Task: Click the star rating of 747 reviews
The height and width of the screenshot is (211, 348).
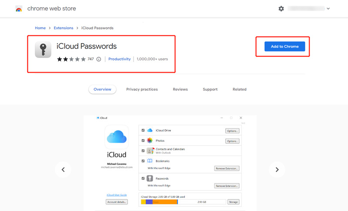Action: tap(71, 59)
